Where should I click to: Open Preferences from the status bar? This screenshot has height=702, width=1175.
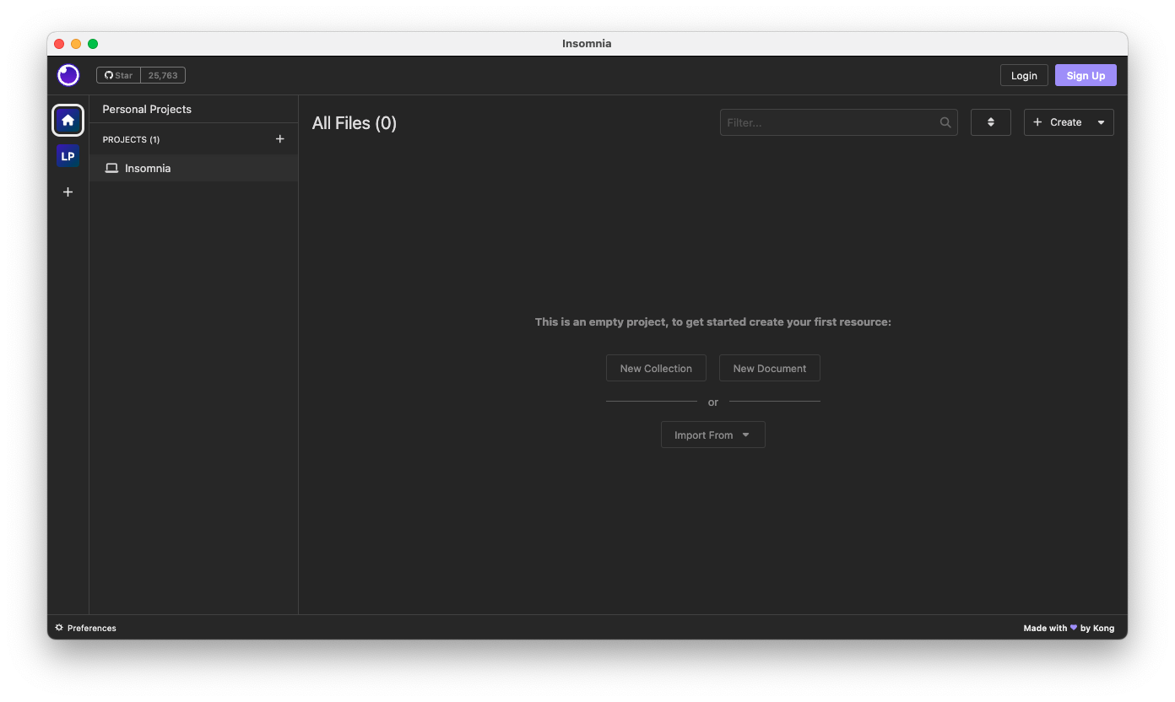point(85,628)
